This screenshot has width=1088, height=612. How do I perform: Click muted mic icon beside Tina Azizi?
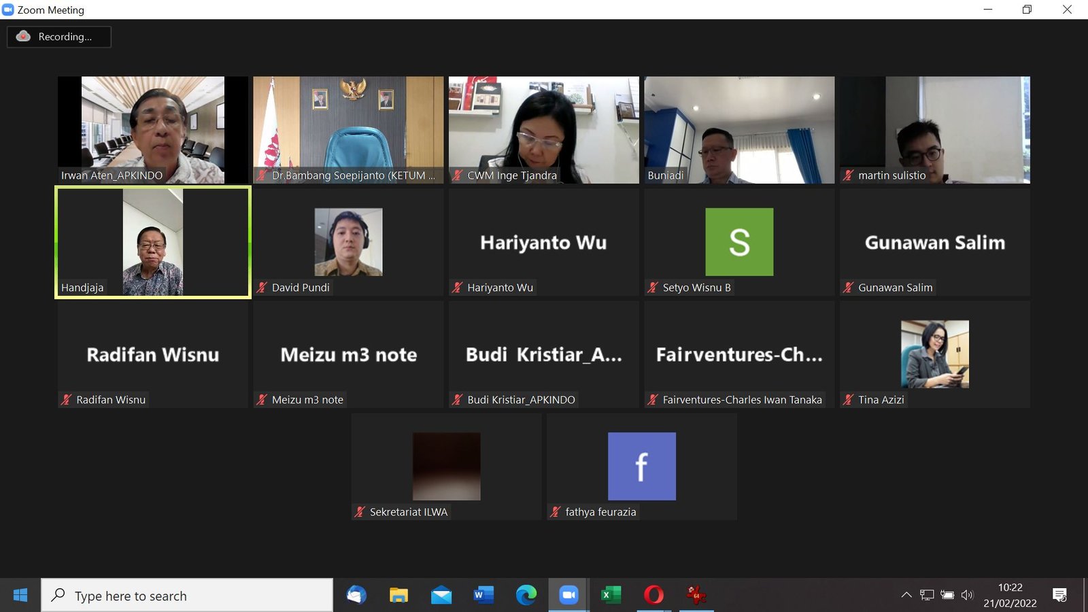848,400
